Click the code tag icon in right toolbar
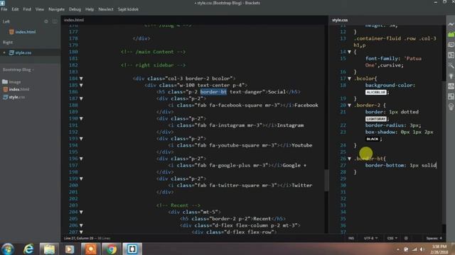Viewport: 455px width, 255px height. [x=451, y=86]
